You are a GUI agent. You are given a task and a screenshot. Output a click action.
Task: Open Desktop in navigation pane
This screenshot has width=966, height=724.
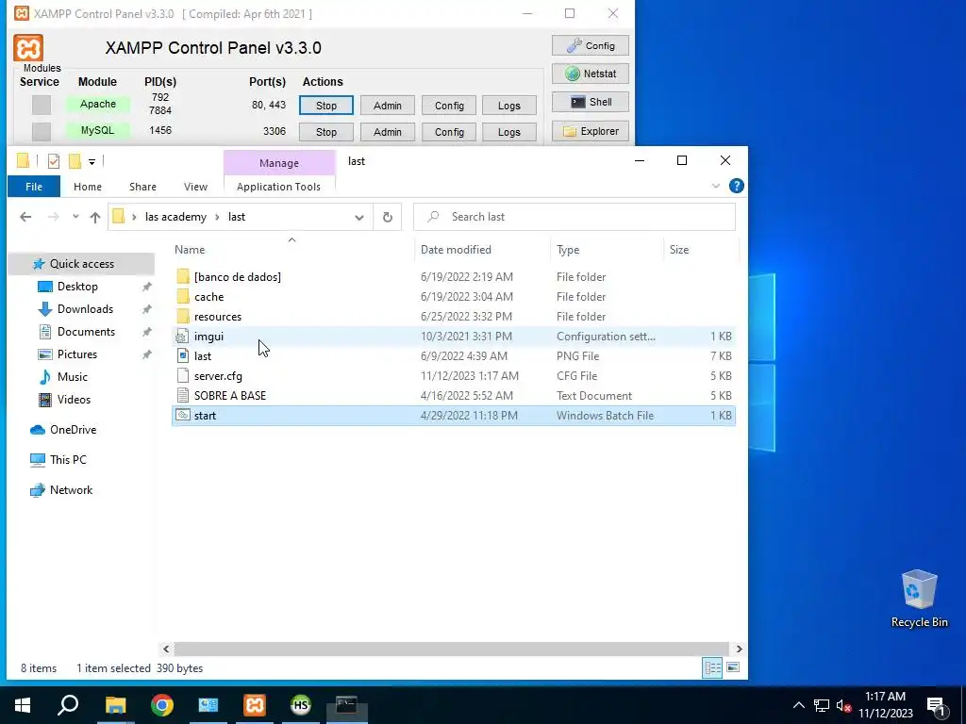tap(77, 287)
